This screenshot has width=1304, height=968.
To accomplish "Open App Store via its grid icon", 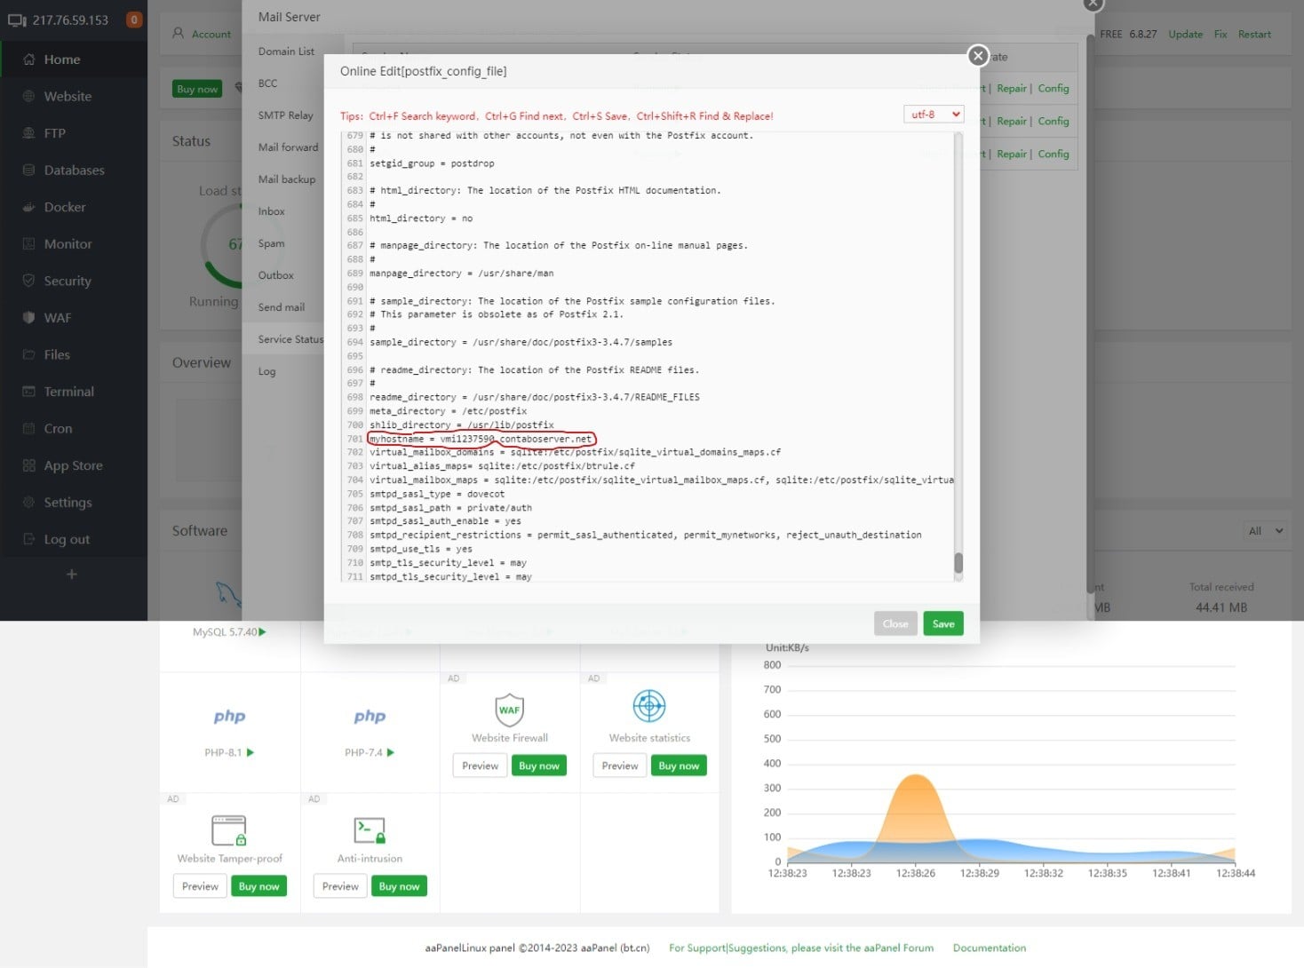I will 28,465.
